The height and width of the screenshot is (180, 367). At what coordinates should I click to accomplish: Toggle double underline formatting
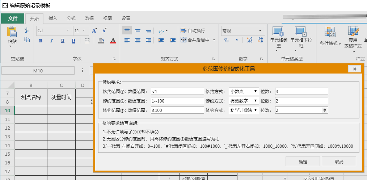73,41
